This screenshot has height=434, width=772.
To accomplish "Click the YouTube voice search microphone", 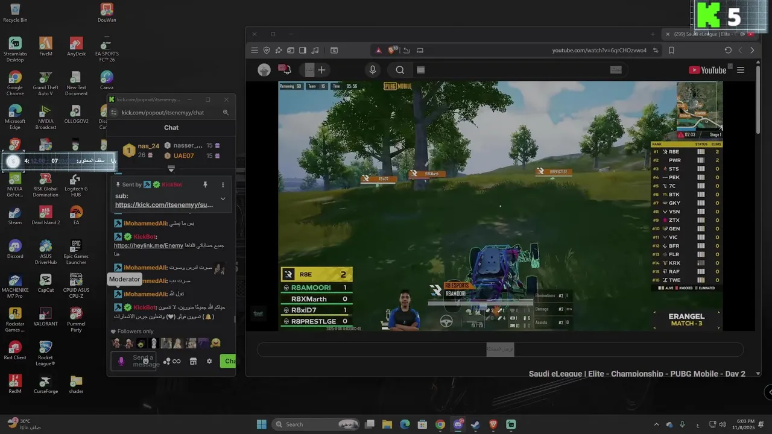I will click(373, 70).
